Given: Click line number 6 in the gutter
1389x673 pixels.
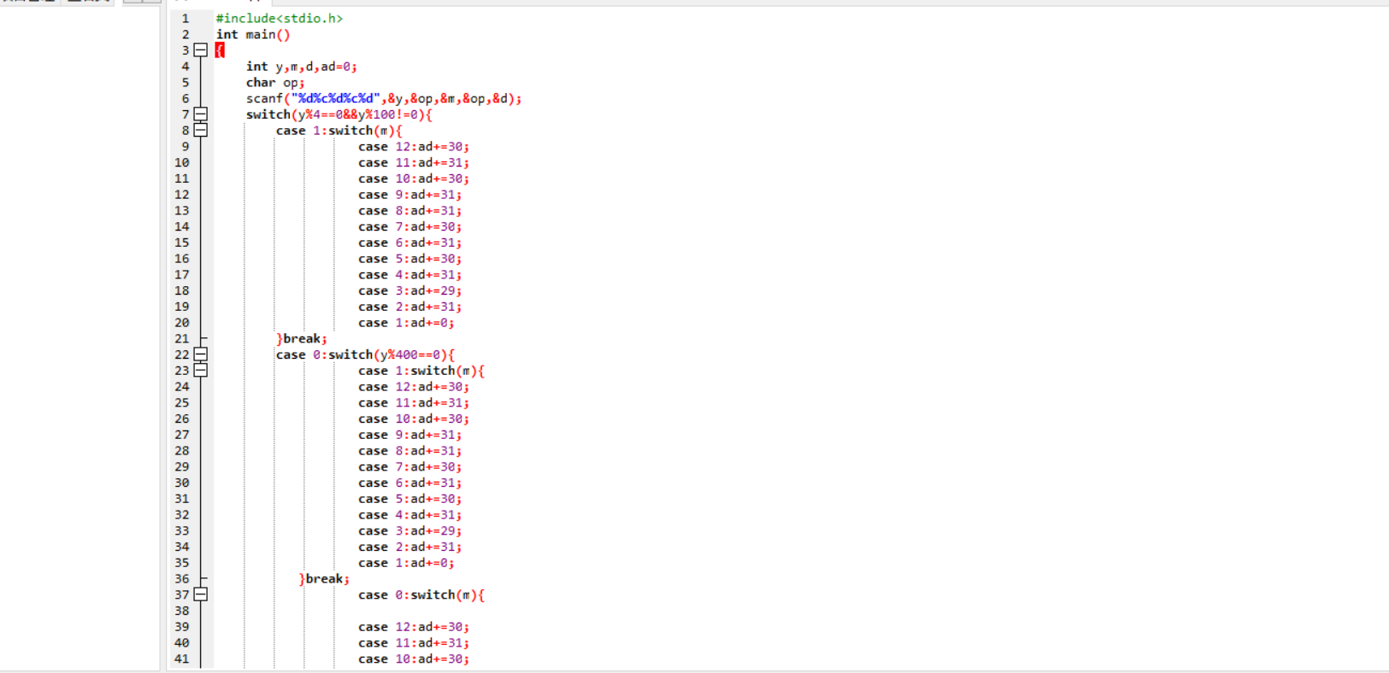Looking at the screenshot, I should point(185,98).
